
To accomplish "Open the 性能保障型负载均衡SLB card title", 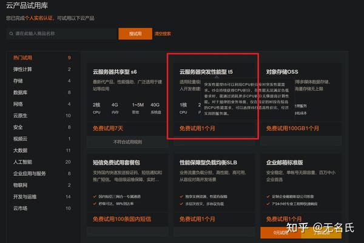I will tap(208, 162).
